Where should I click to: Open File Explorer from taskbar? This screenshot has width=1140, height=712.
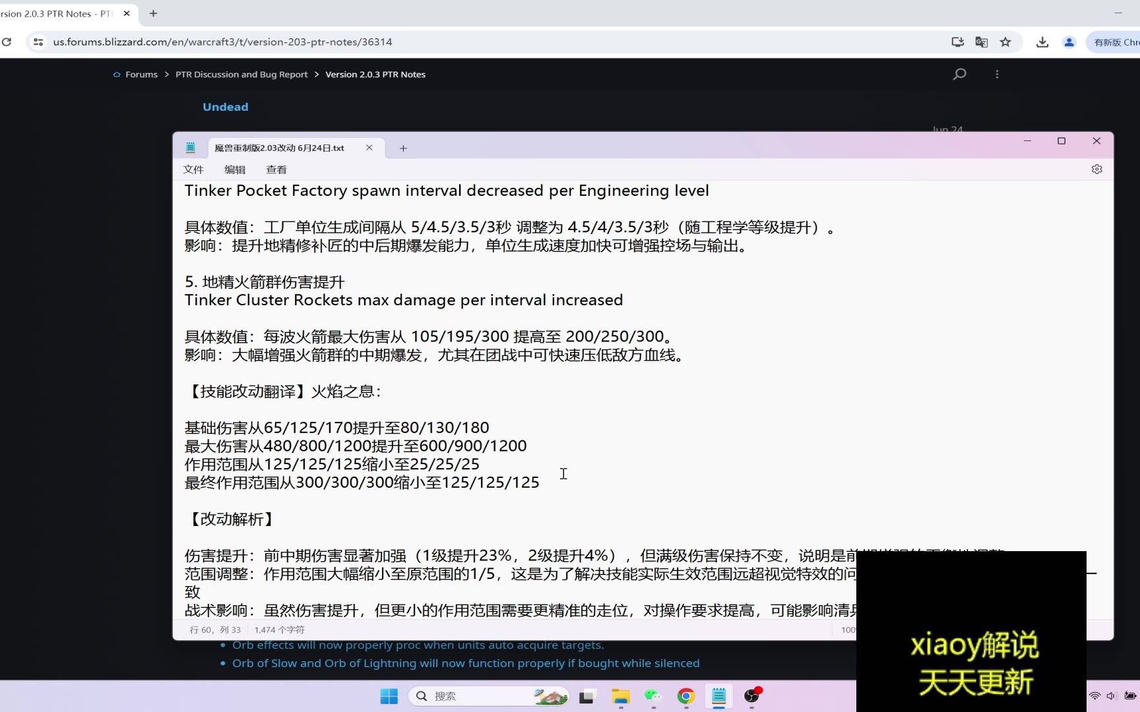pos(621,696)
